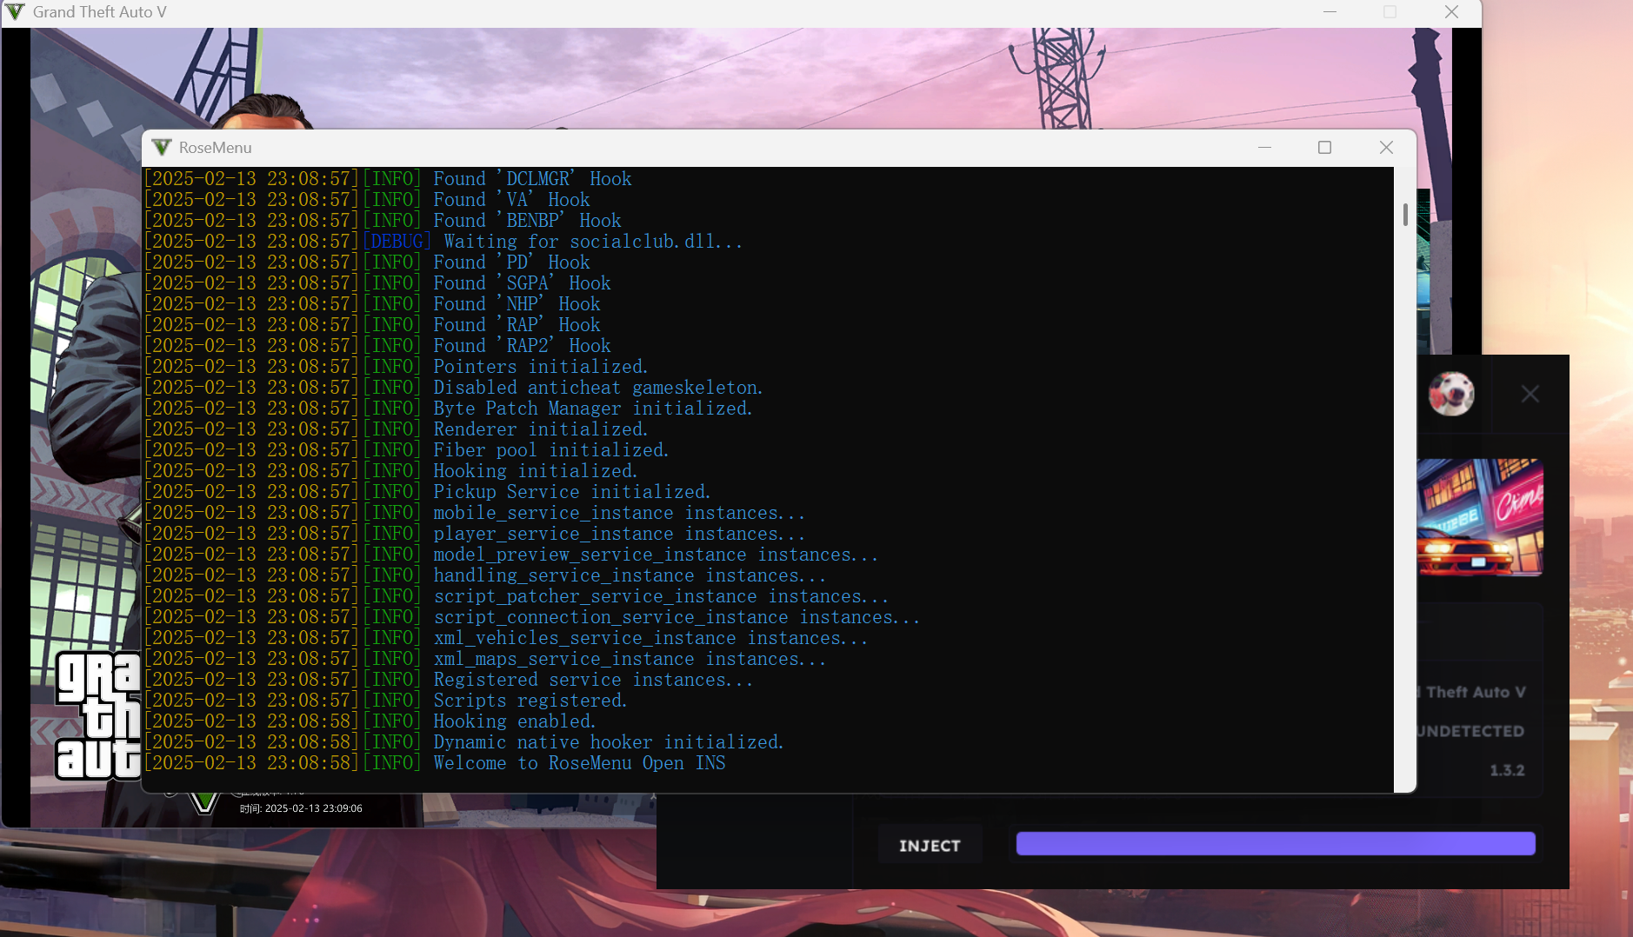Close the injector panel with the X
Screen dimensions: 1633x937
(x=1530, y=395)
